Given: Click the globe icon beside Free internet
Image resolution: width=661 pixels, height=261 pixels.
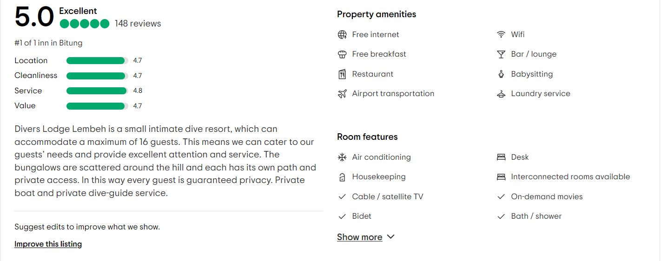Looking at the screenshot, I should point(342,35).
